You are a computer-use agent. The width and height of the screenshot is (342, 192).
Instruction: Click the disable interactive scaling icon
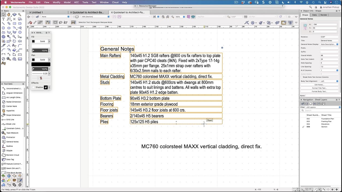click(30, 22)
